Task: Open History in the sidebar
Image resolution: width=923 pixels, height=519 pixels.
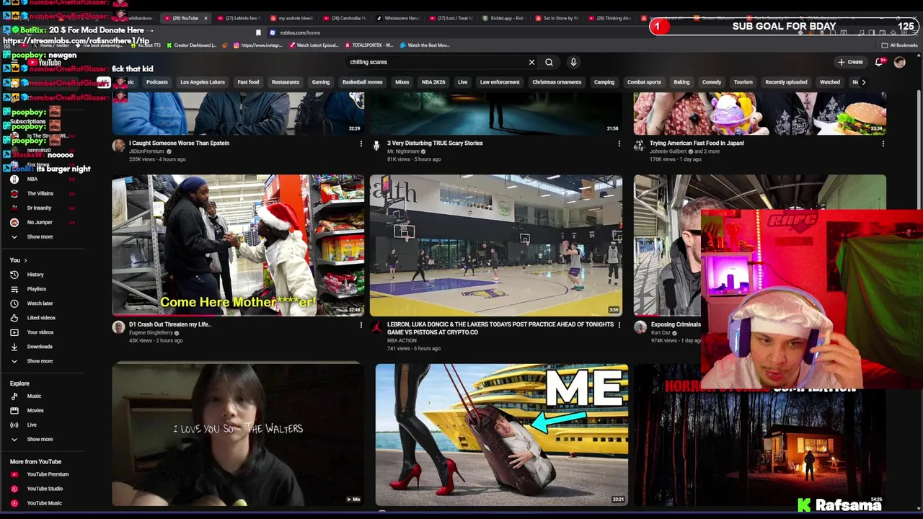Action: [35, 275]
